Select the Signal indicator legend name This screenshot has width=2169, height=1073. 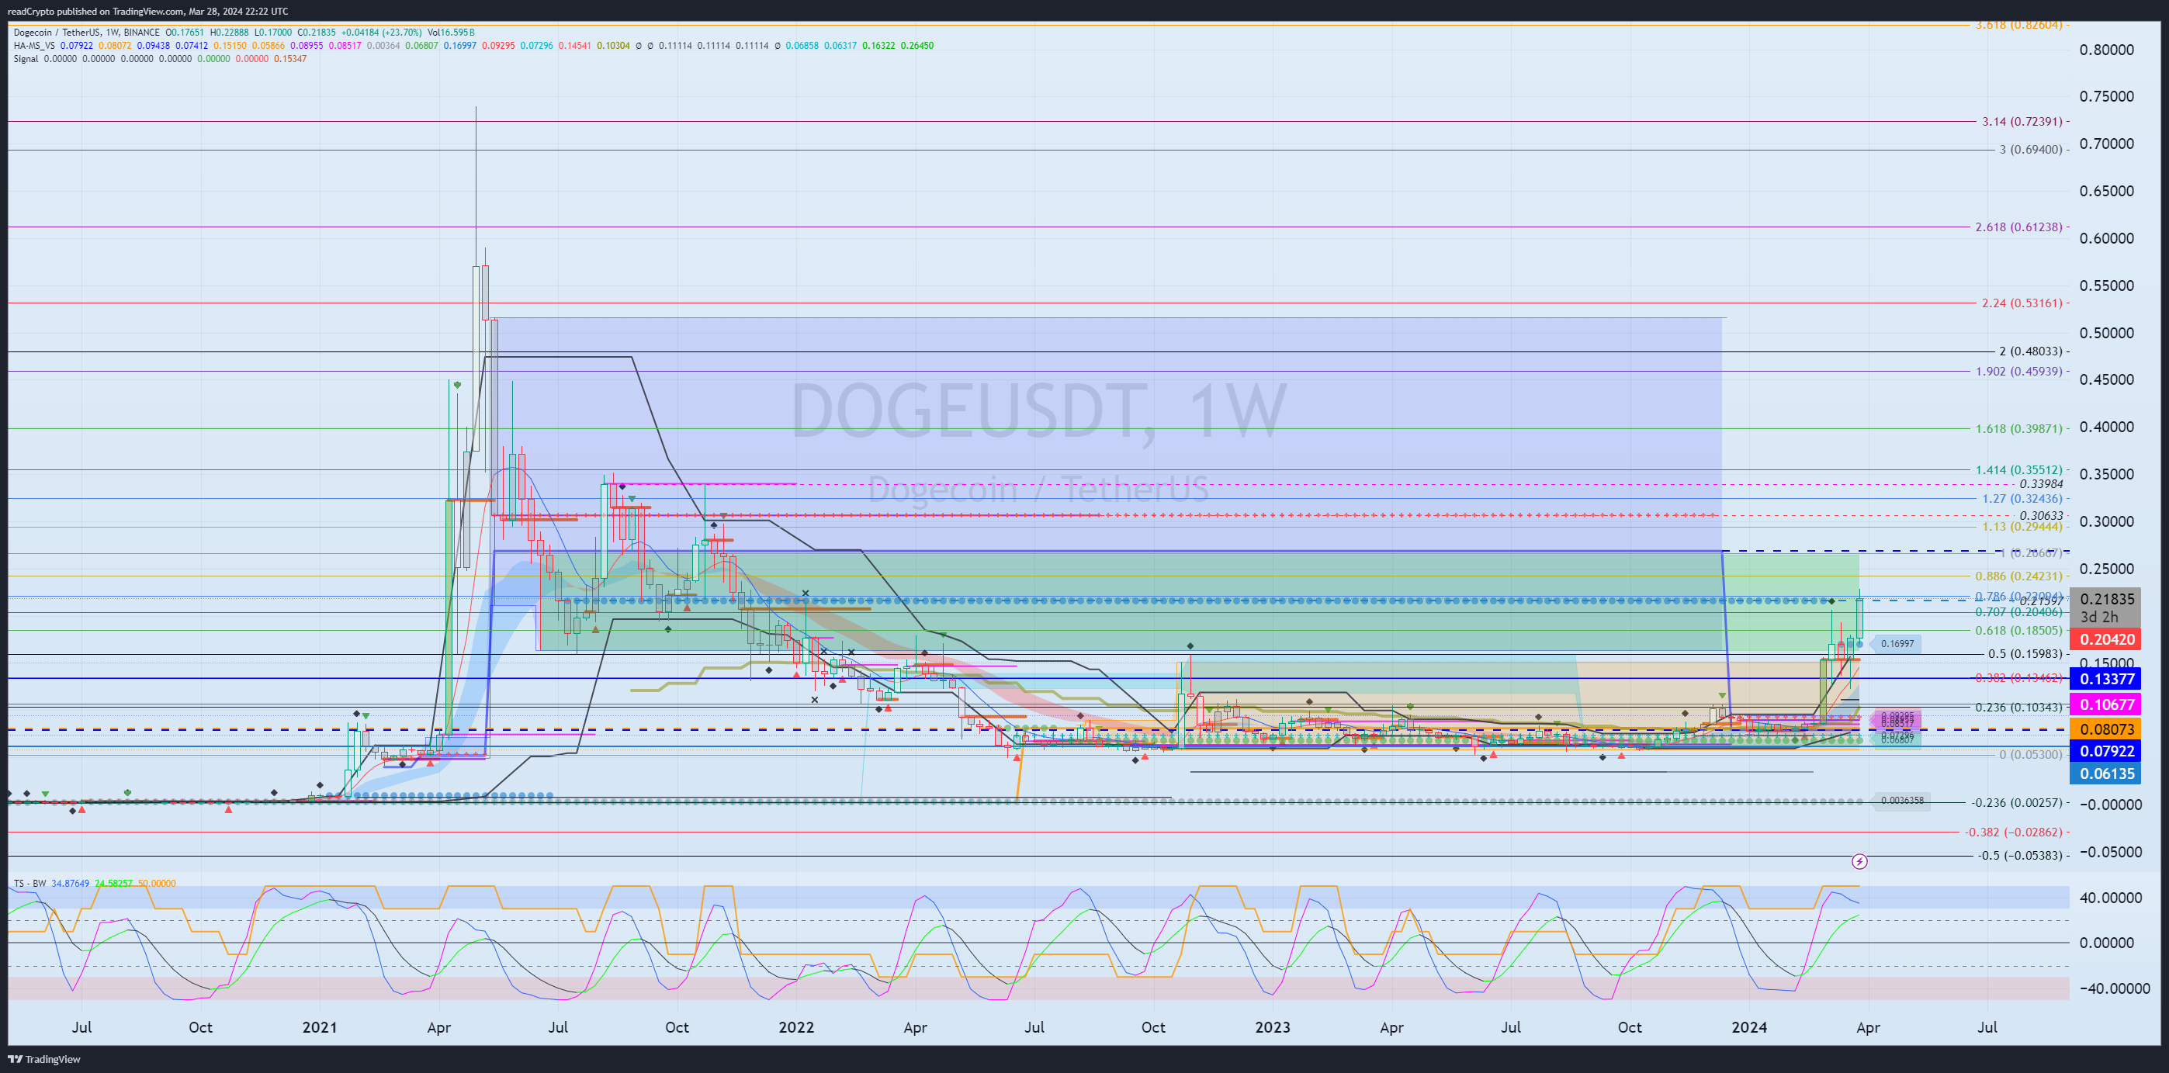(x=26, y=59)
